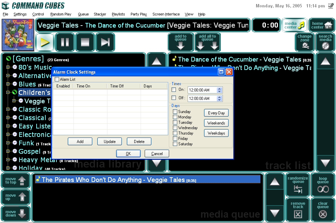336x223 pixels.
Task: Click the add to queue icon
Action: click(x=181, y=42)
